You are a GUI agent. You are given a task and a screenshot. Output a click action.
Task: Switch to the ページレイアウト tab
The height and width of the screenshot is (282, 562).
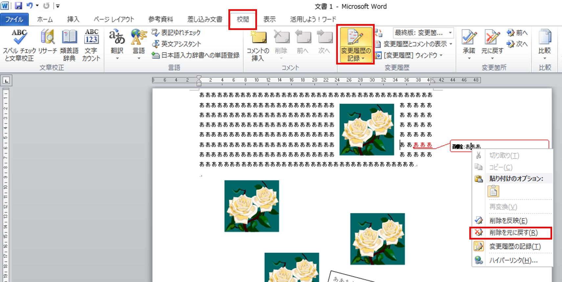pos(114,19)
